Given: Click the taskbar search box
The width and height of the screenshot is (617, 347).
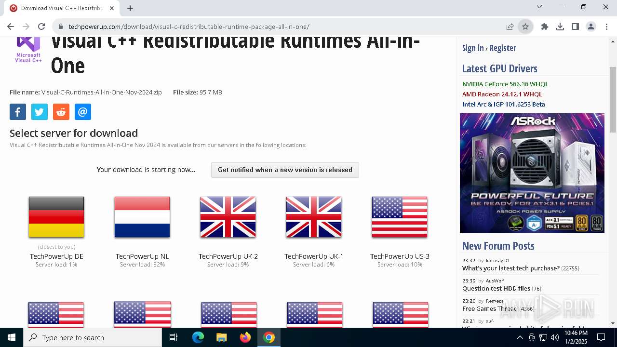Looking at the screenshot, I should (93, 337).
